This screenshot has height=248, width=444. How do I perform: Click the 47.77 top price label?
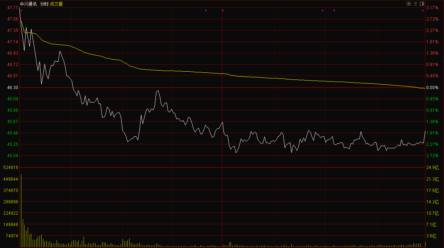click(13, 8)
